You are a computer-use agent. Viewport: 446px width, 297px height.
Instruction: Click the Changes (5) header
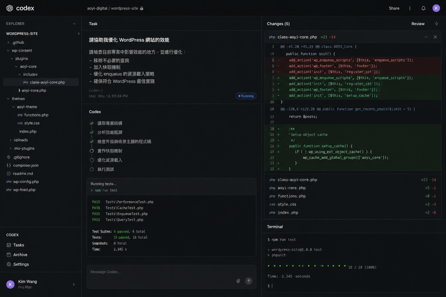pos(278,24)
